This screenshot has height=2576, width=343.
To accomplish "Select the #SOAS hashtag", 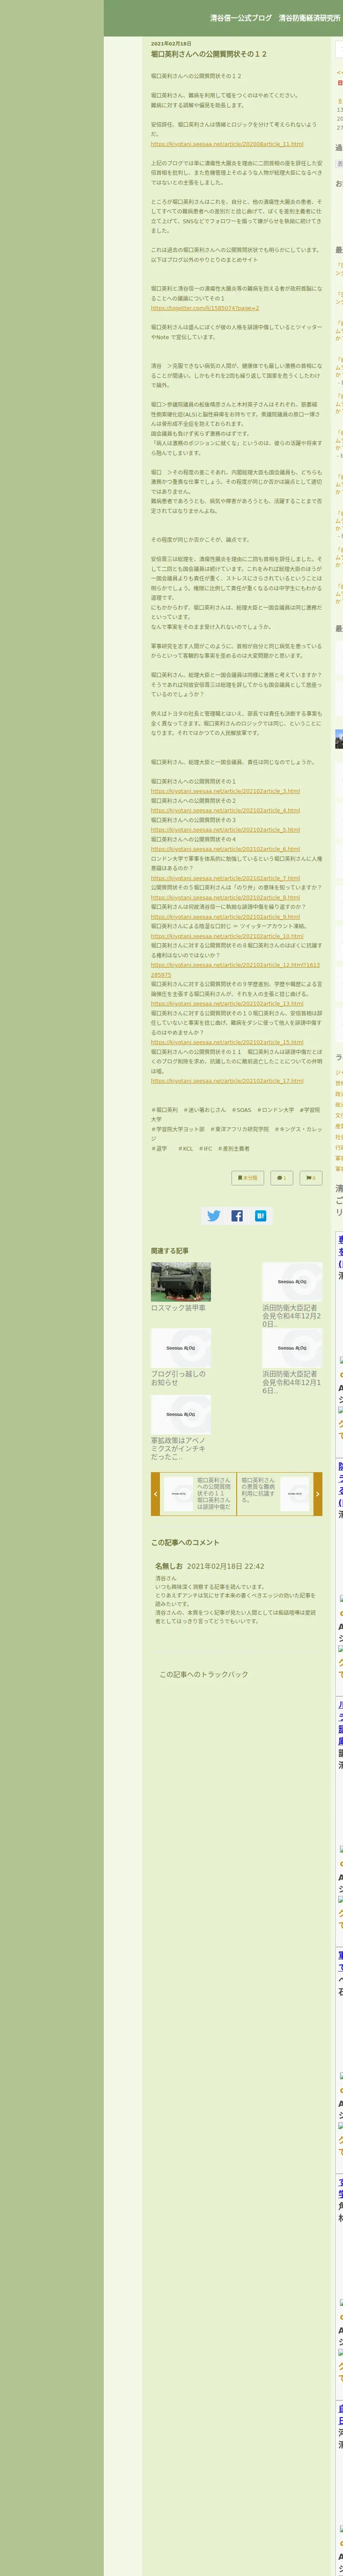I will point(241,1110).
